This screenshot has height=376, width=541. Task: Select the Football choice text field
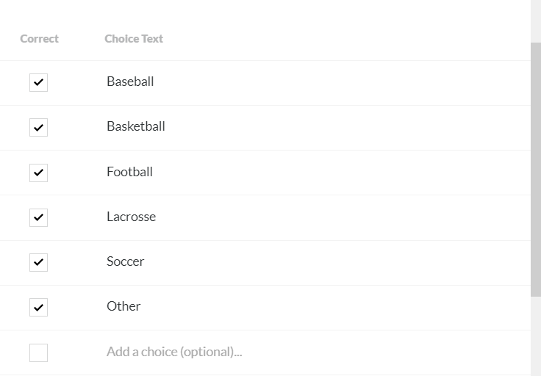(130, 172)
